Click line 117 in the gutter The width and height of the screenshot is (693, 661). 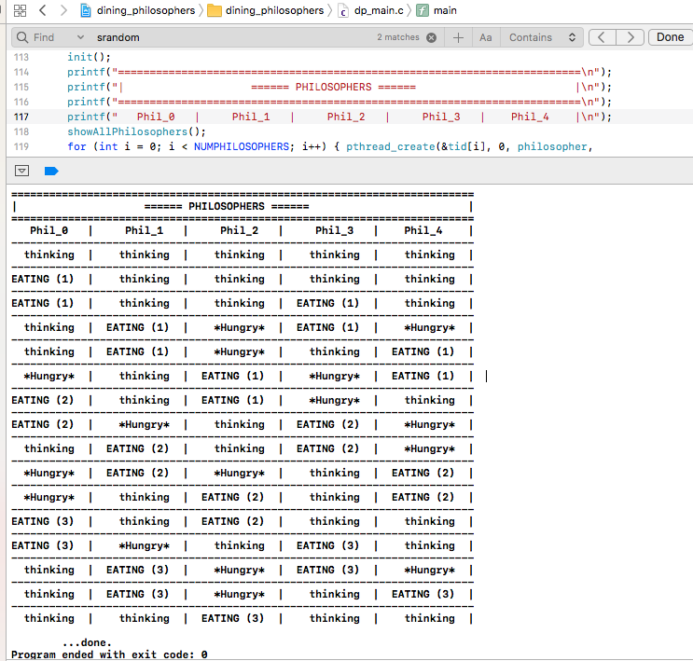pyautogui.click(x=21, y=117)
